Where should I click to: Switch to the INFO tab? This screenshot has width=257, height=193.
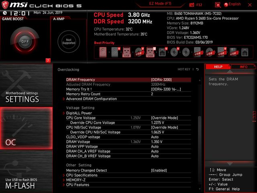pyautogui.click(x=244, y=67)
